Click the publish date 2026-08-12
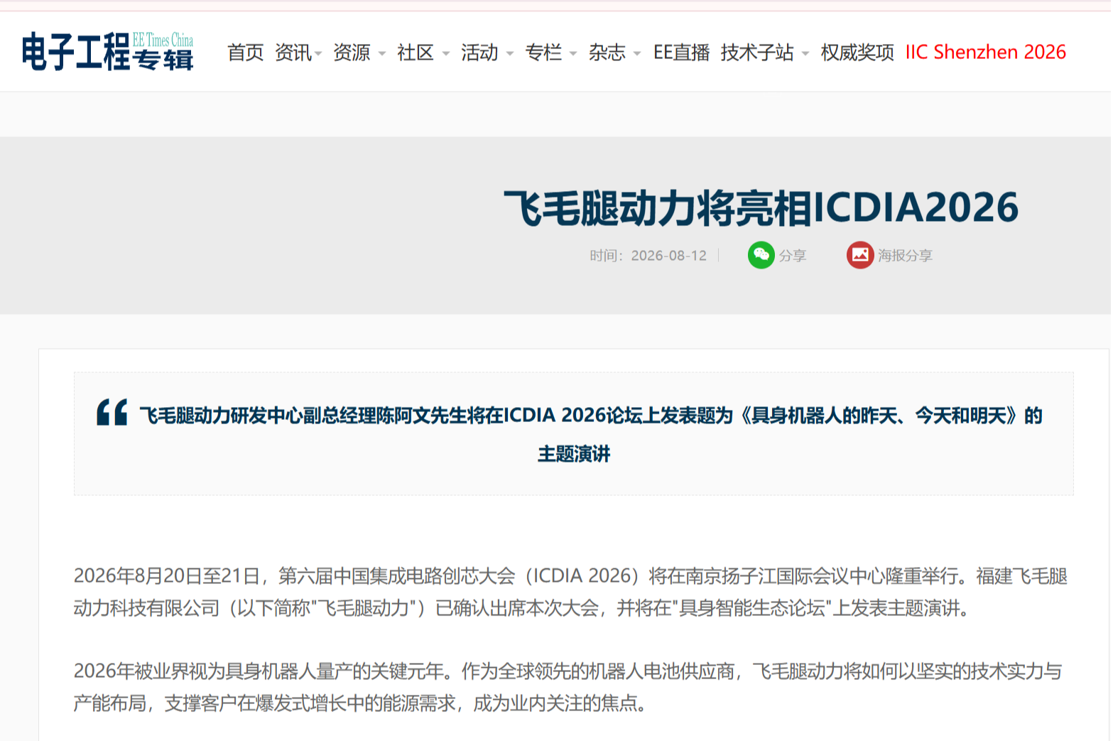The image size is (1113, 741). pyautogui.click(x=669, y=256)
